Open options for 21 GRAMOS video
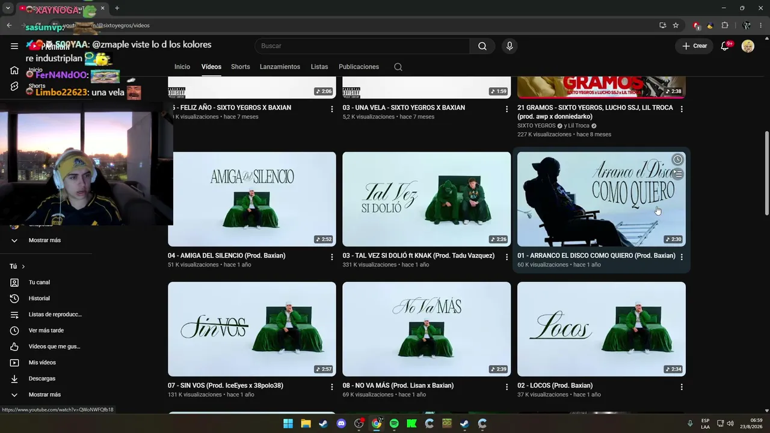Screen dimensions: 770x433 point(682,109)
